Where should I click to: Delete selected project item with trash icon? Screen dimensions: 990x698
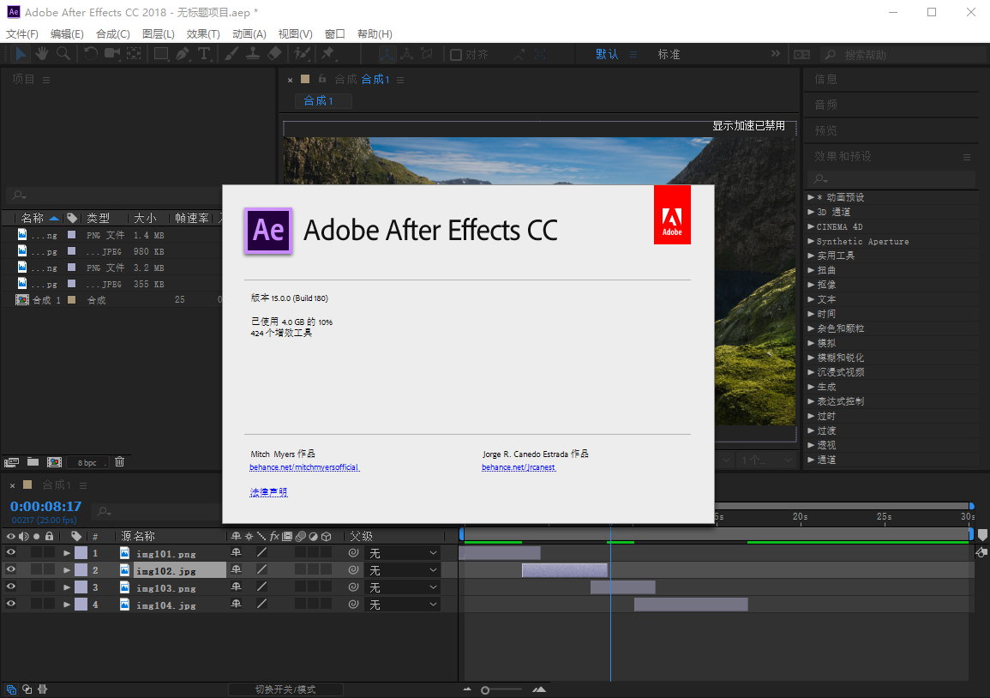(x=119, y=461)
